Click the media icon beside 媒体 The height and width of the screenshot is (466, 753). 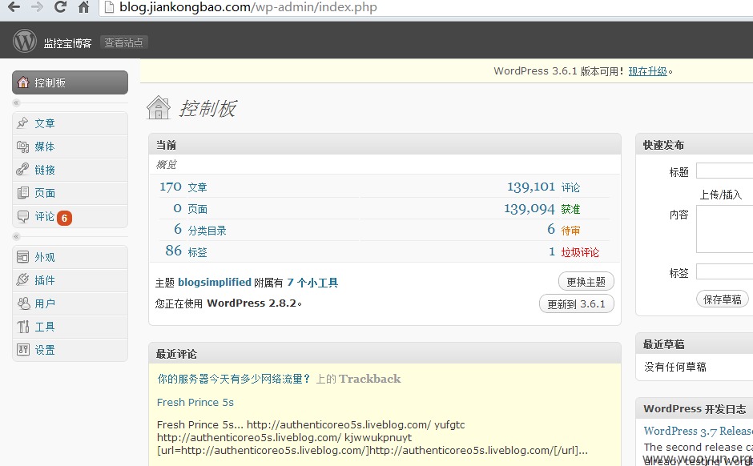22,147
